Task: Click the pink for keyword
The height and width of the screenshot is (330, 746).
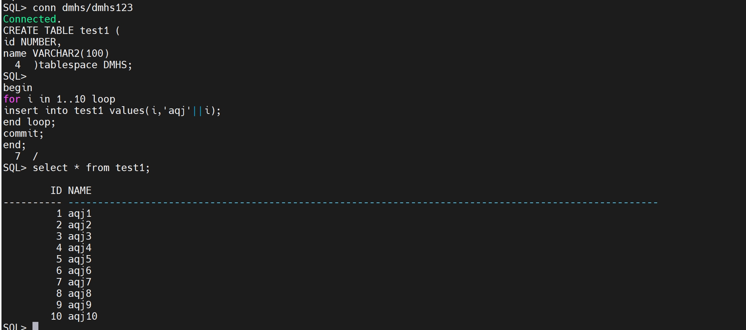Action: click(x=11, y=99)
